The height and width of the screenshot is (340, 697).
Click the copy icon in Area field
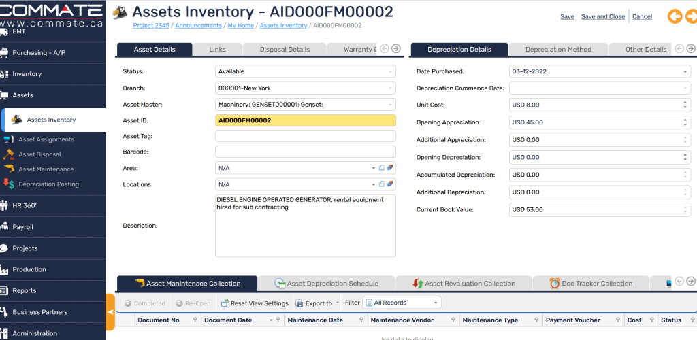[x=381, y=168]
